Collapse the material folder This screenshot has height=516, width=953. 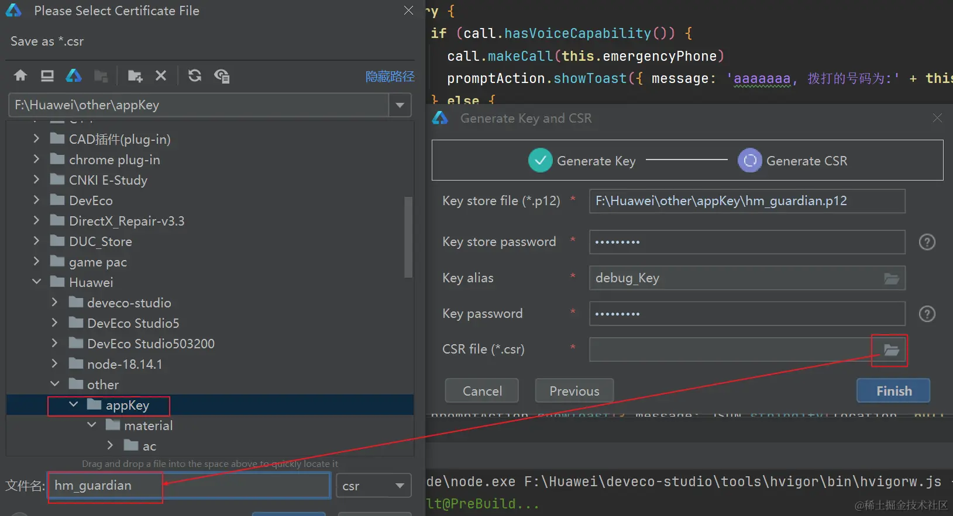pos(91,425)
